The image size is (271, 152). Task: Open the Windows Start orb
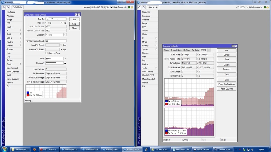click(5, 149)
